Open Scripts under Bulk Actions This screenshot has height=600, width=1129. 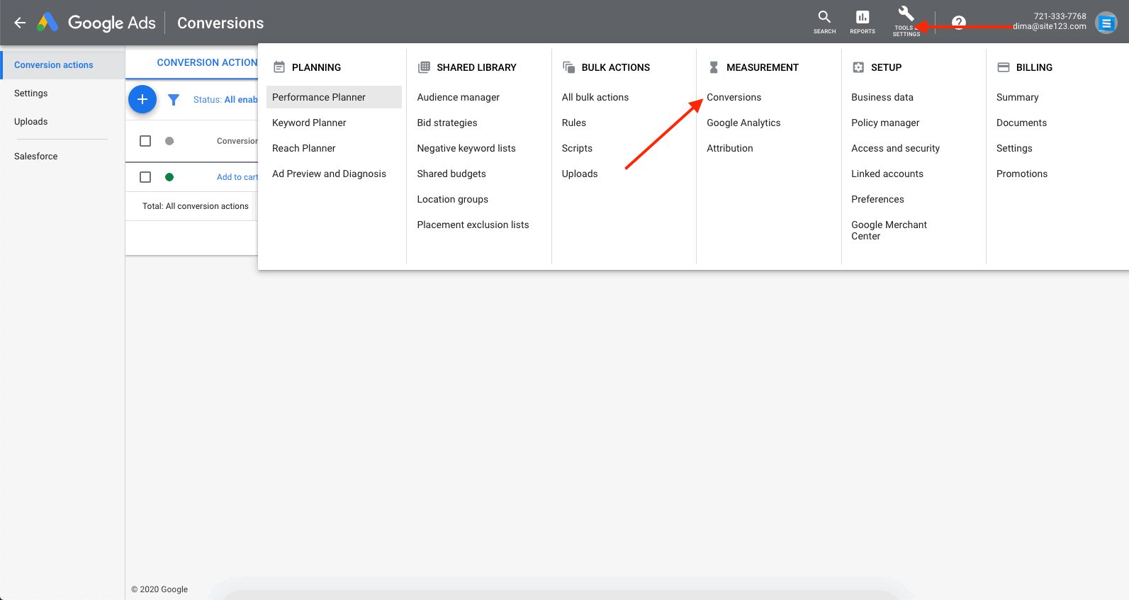coord(577,148)
